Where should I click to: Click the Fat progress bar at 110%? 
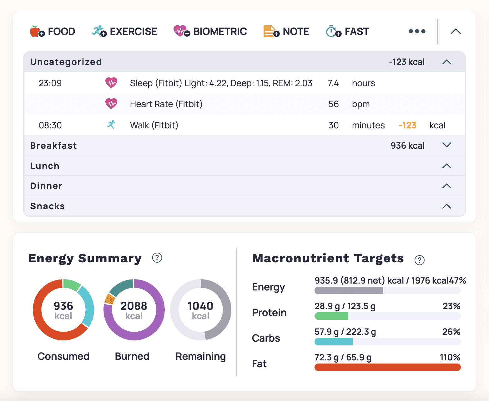tap(387, 368)
